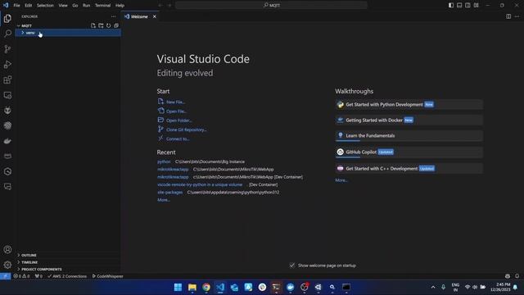Click the MQTT command center search box
Image resolution: width=524 pixels, height=295 pixels.
[x=271, y=6]
